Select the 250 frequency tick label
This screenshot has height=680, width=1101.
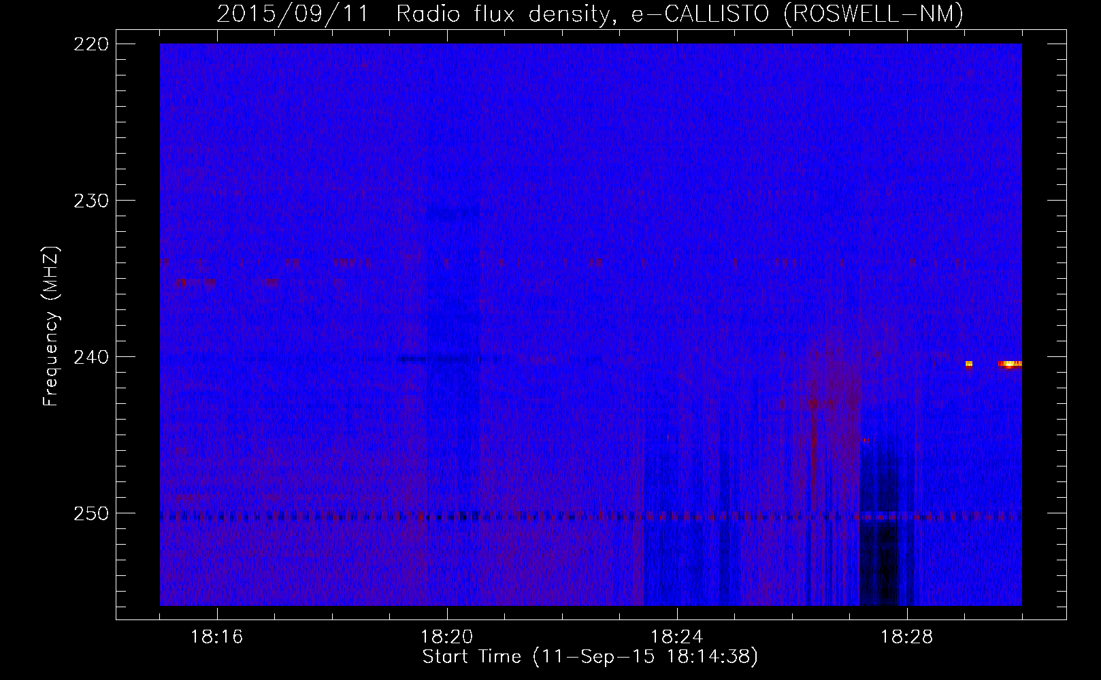coord(91,513)
